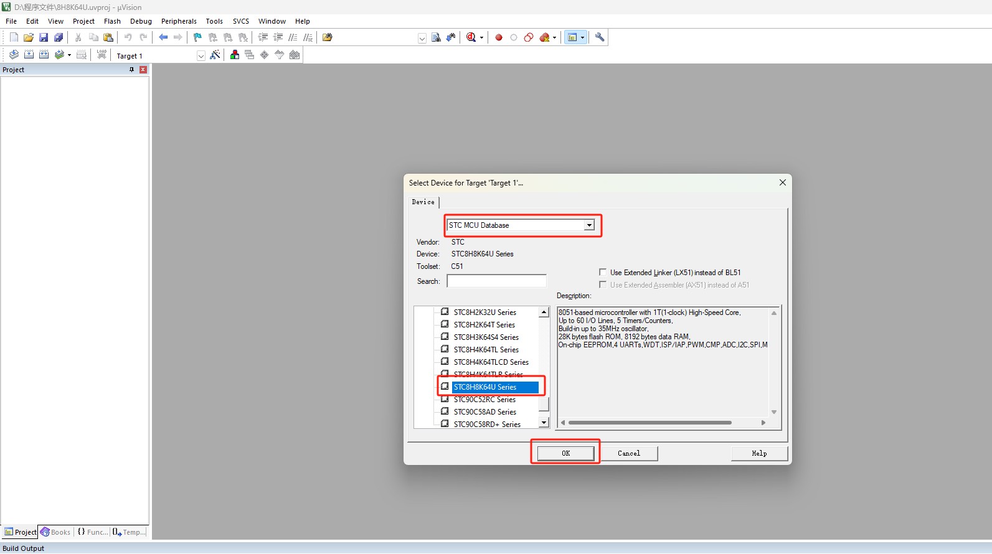Click Manage Project Items colored blocks icon
The height and width of the screenshot is (554, 992).
(x=235, y=55)
